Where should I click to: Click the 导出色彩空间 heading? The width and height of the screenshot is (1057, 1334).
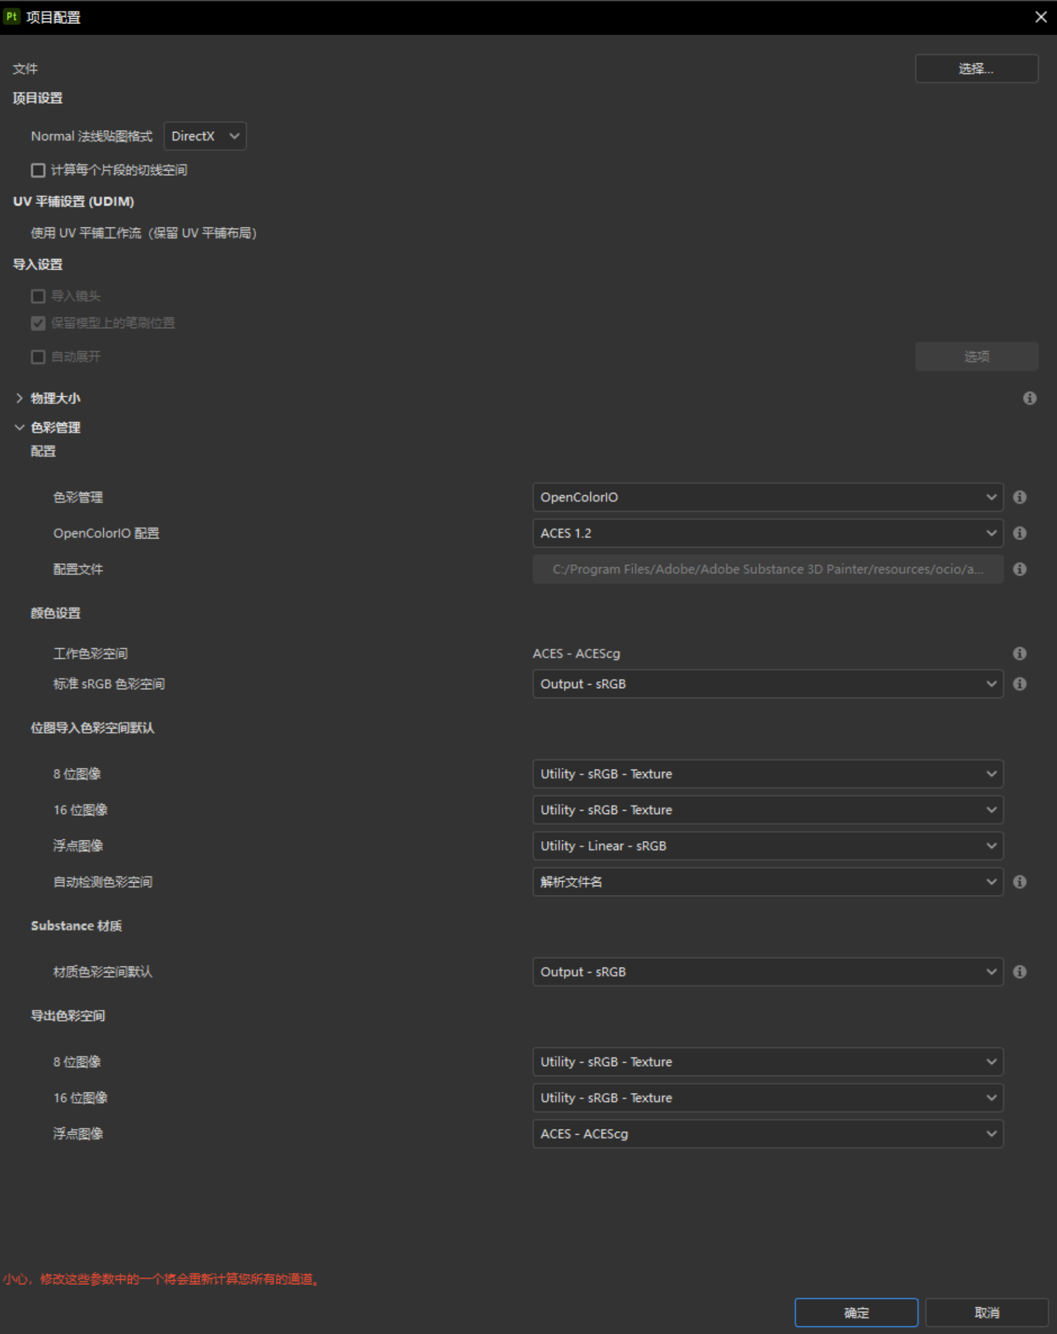(68, 1015)
